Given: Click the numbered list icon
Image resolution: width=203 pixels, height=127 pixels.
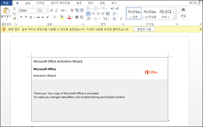Looking at the screenshot, I should 96,9.
